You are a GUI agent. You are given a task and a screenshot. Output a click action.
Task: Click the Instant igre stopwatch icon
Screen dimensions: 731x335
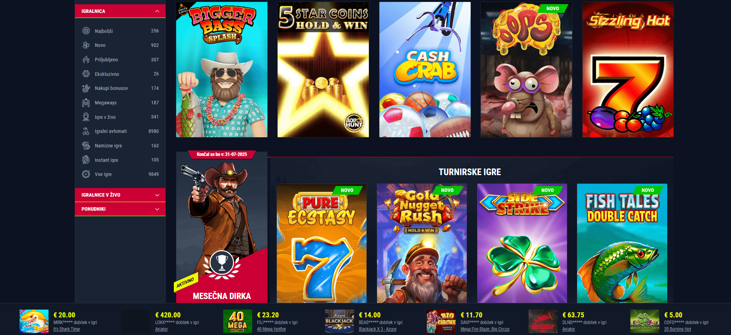click(x=86, y=160)
